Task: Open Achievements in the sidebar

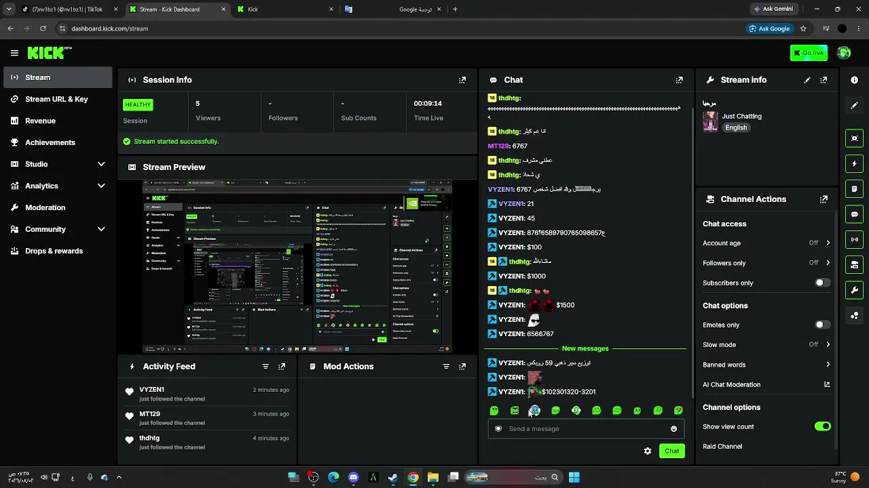Action: (58, 142)
